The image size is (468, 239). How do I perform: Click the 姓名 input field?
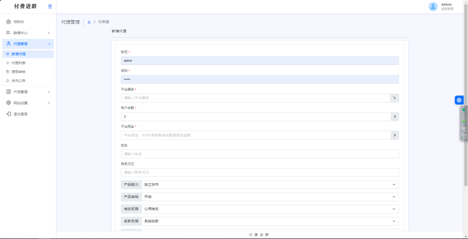coord(259,154)
